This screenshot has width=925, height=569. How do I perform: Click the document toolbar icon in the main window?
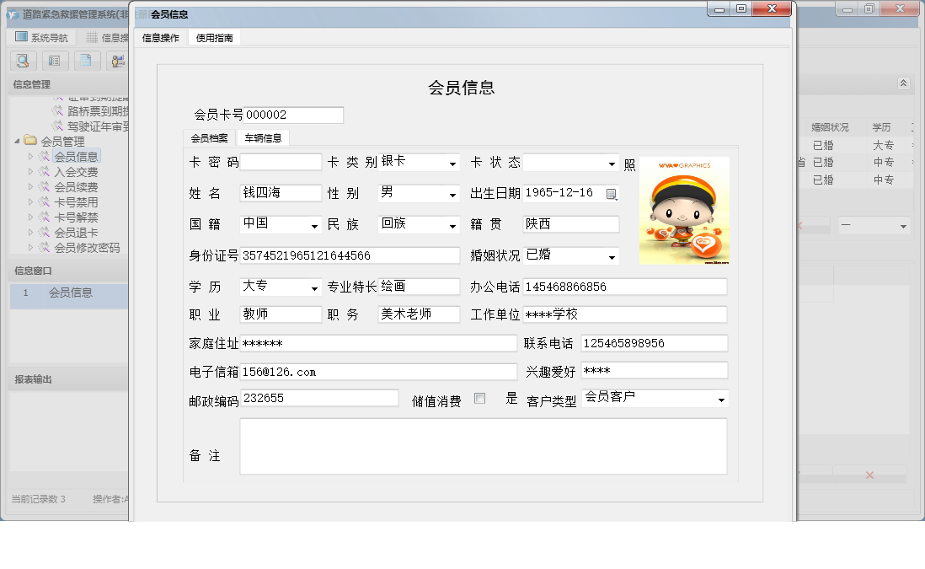pyautogui.click(x=86, y=61)
